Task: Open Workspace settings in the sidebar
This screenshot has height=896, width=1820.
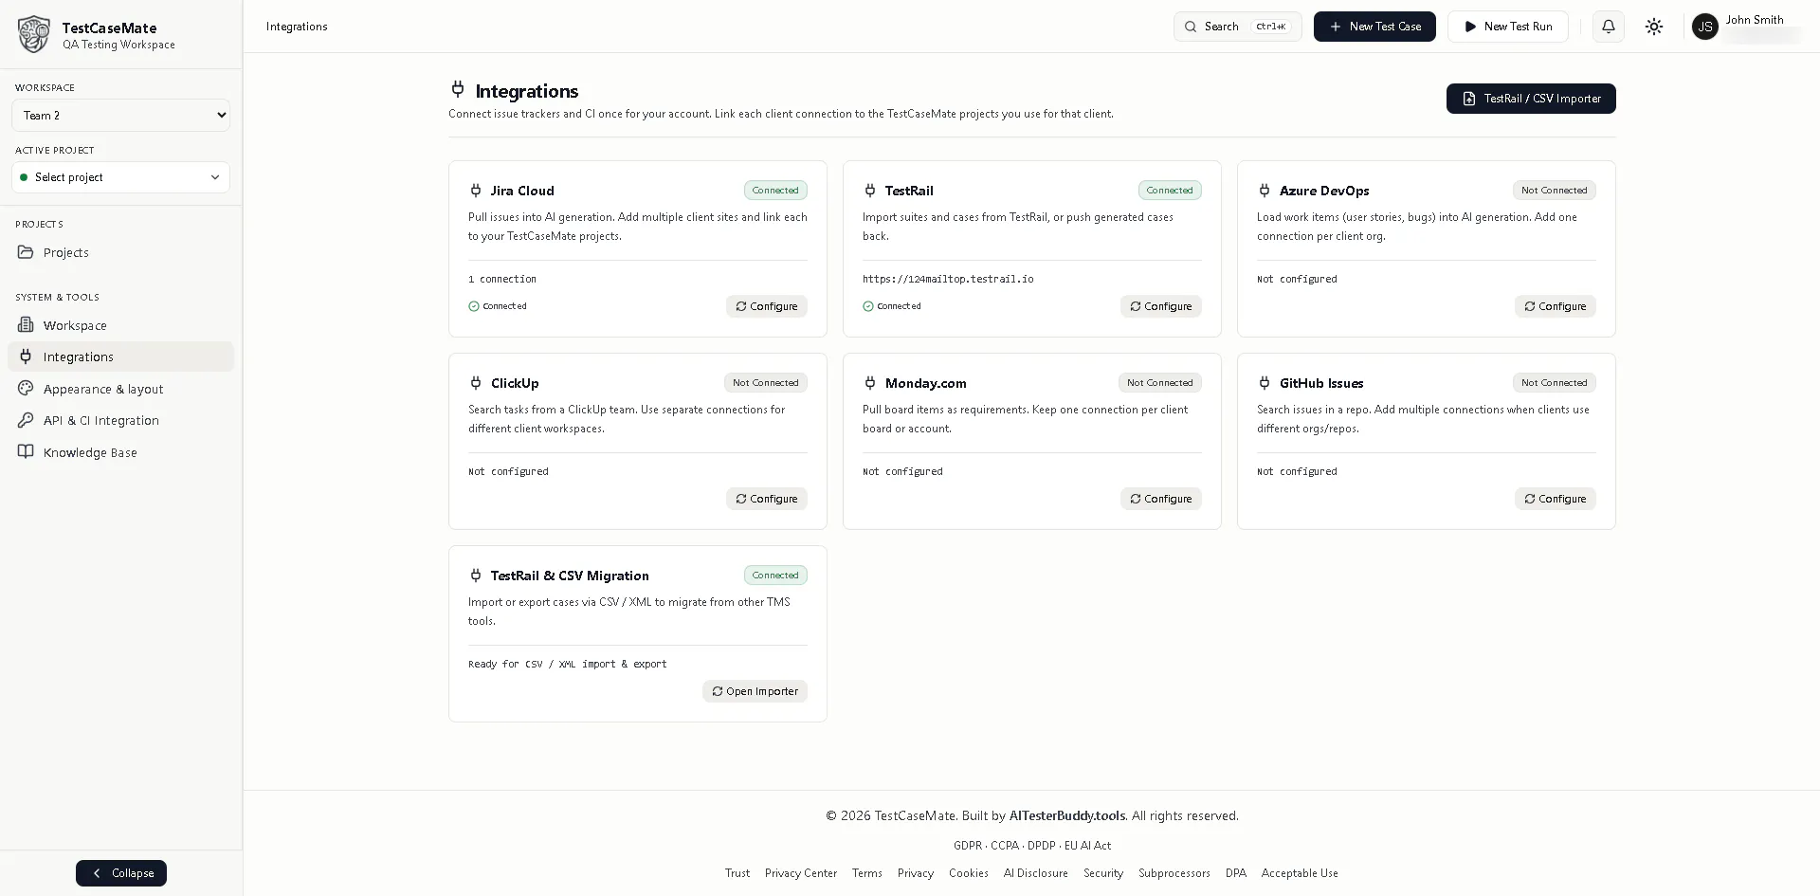Action: pos(120,325)
